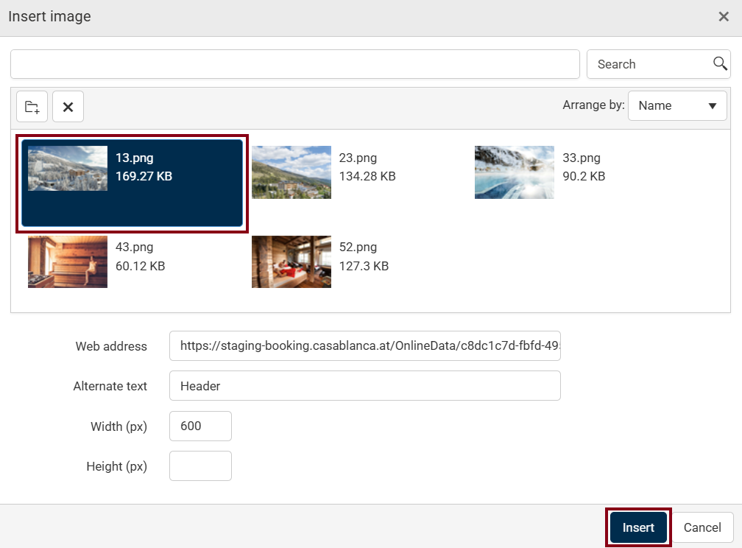Click the 134.28 KB size text
The width and height of the screenshot is (742, 548).
[x=367, y=176]
